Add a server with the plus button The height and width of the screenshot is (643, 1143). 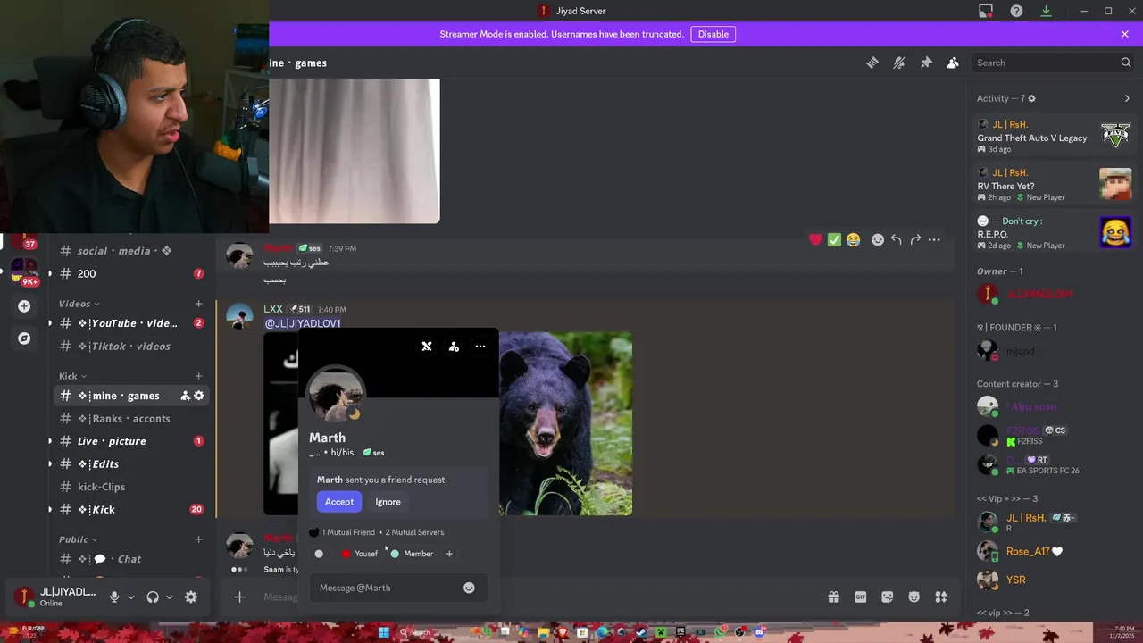[x=24, y=305]
